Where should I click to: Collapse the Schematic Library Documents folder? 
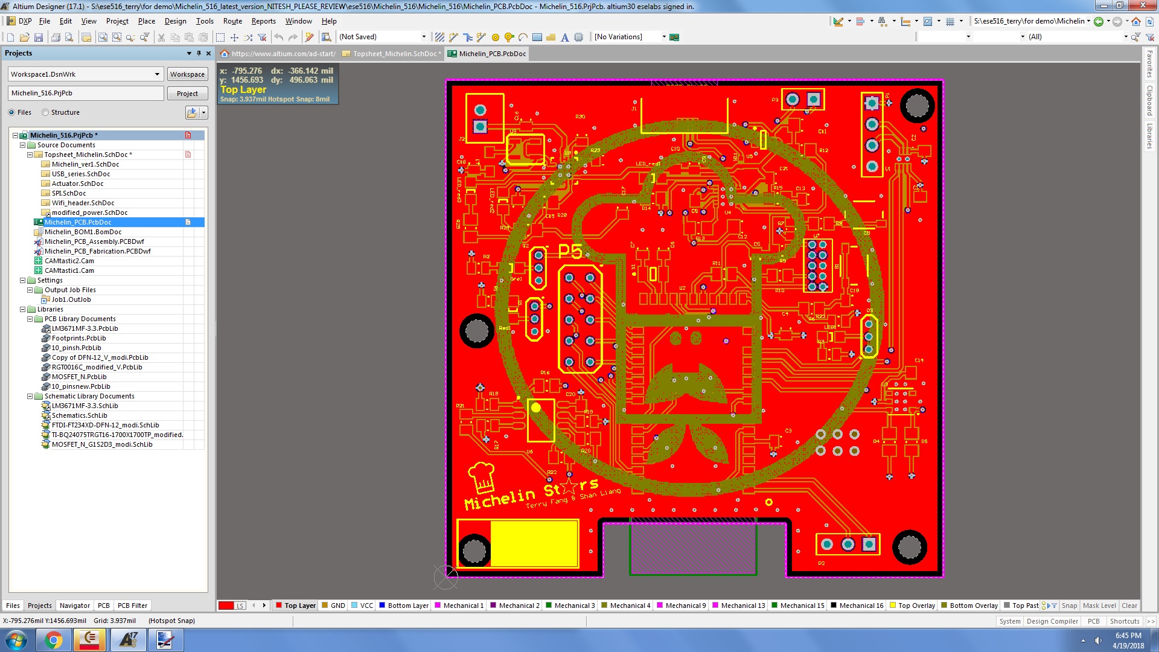(30, 396)
